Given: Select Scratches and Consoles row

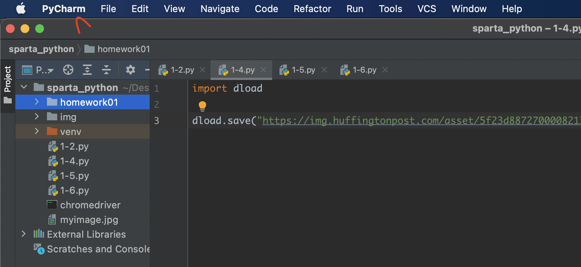Looking at the screenshot, I should [83, 249].
